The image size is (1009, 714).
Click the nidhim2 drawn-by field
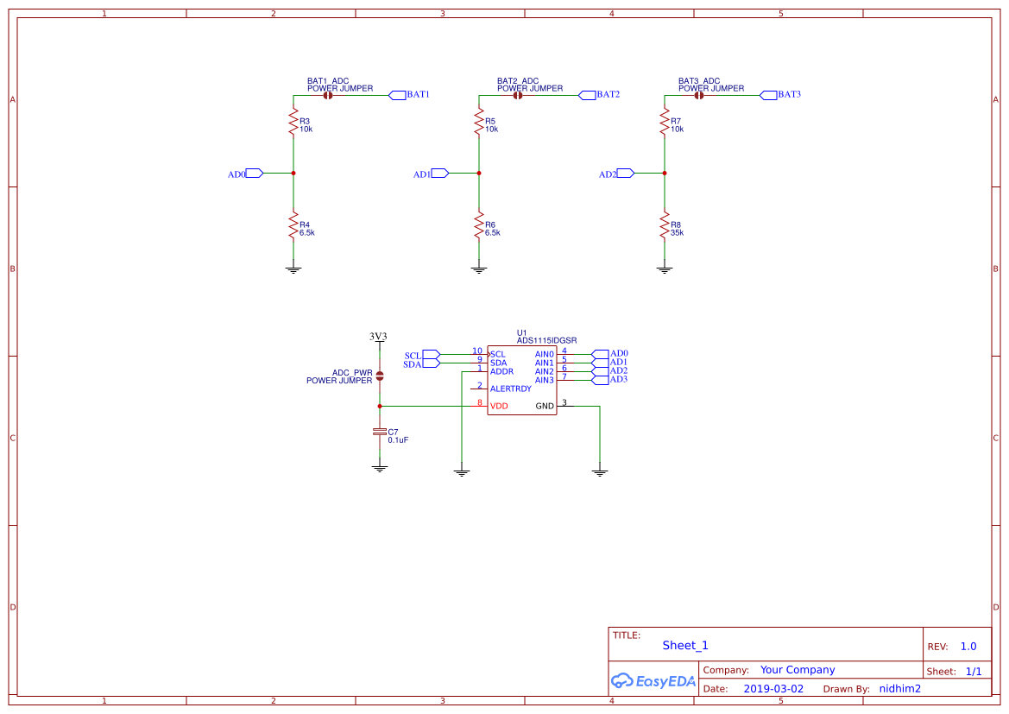pos(899,688)
